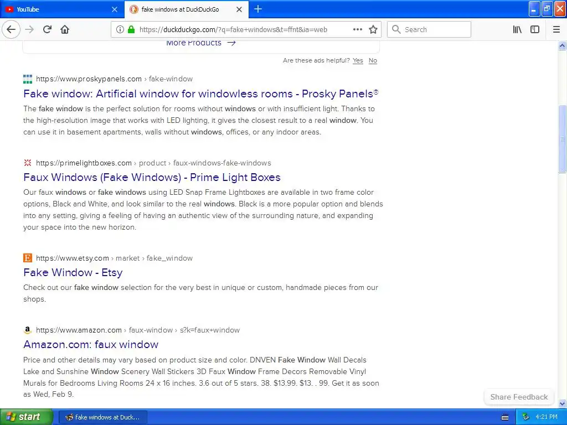Click the Etsy favicon

pyautogui.click(x=28, y=258)
